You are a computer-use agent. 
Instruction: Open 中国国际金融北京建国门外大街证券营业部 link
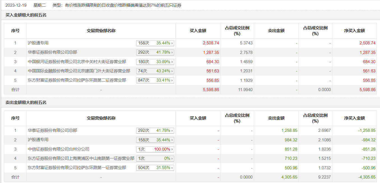click(x=79, y=71)
